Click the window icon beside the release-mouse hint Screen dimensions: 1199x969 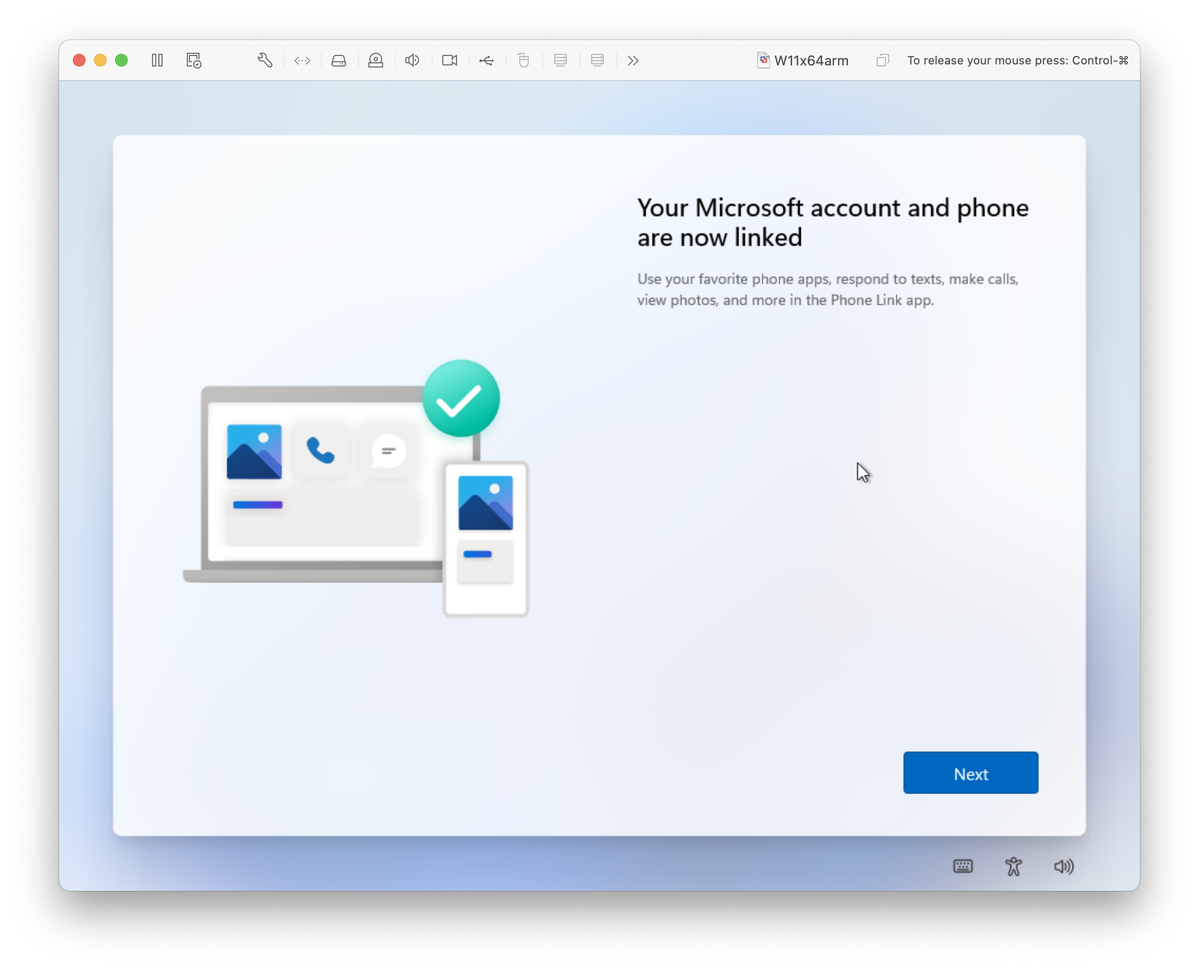click(882, 60)
